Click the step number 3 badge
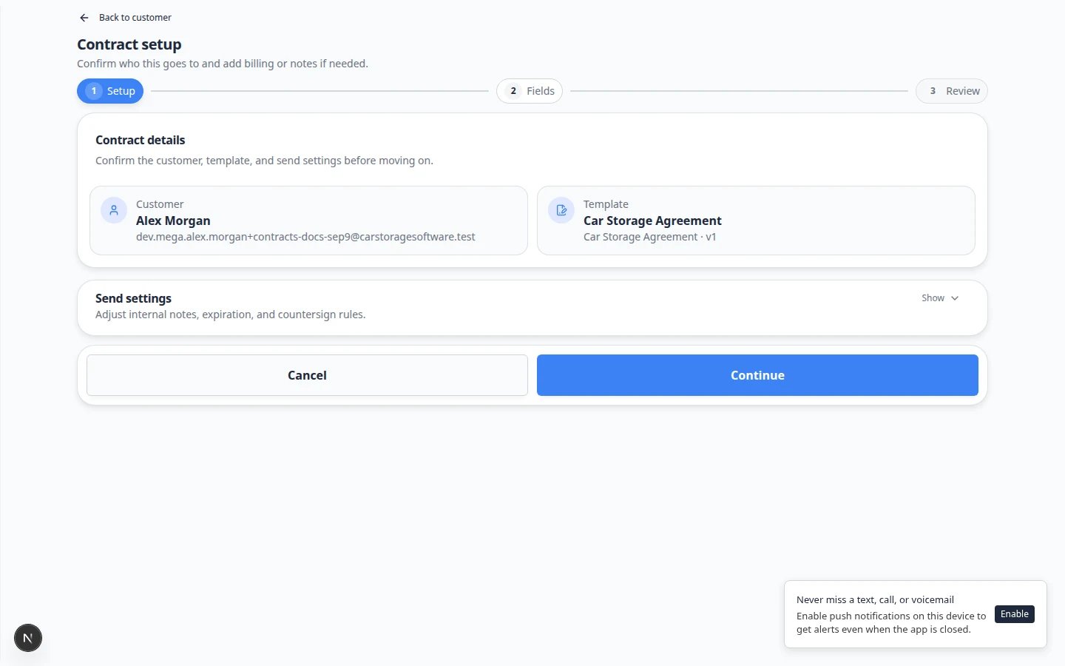1065x666 pixels. (x=933, y=91)
